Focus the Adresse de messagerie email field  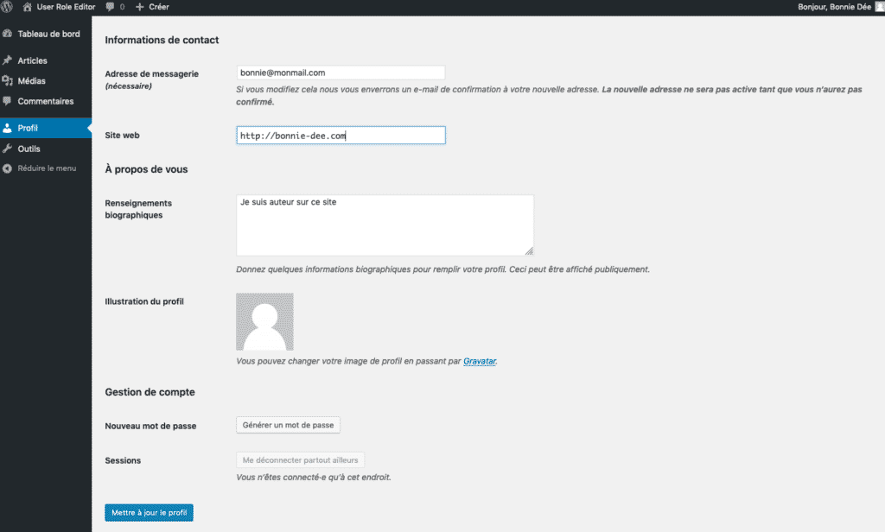341,73
